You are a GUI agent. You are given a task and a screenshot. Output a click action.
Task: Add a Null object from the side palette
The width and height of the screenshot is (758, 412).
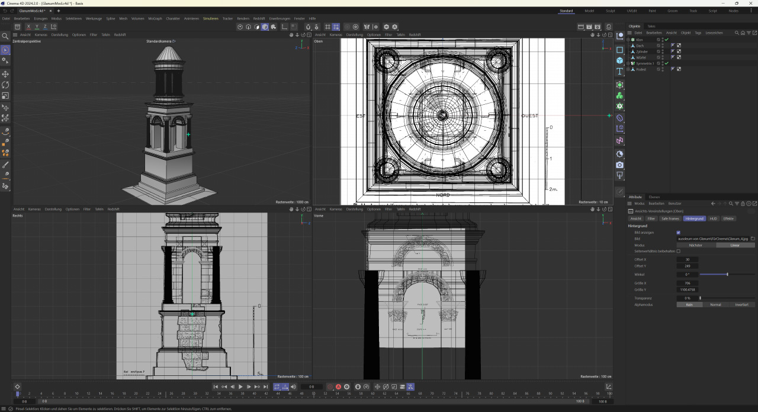[x=620, y=36]
